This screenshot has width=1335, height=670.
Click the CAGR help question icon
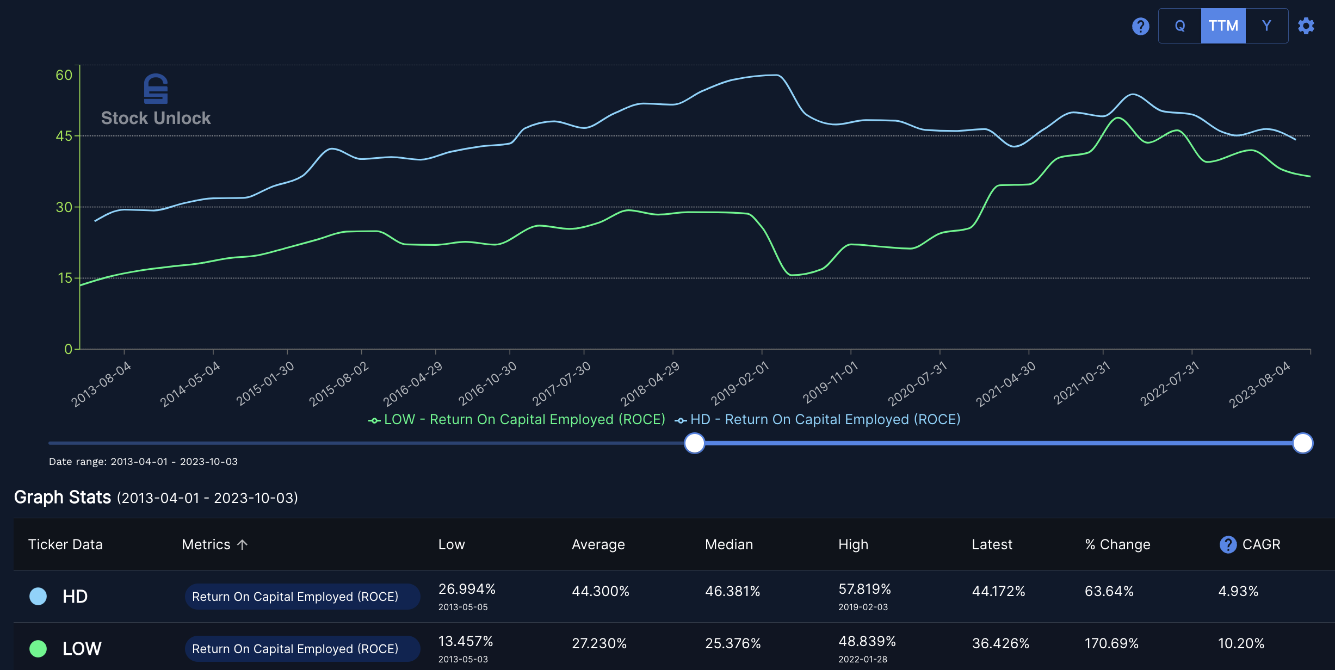coord(1228,544)
